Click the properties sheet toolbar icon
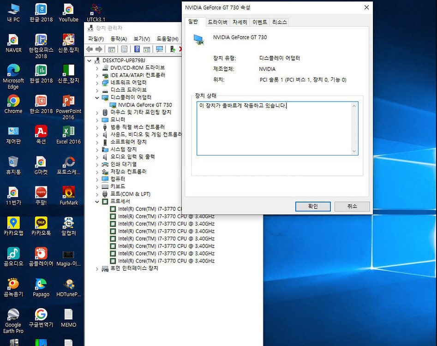Image resolution: width=437 pixels, height=346 pixels. [124, 49]
